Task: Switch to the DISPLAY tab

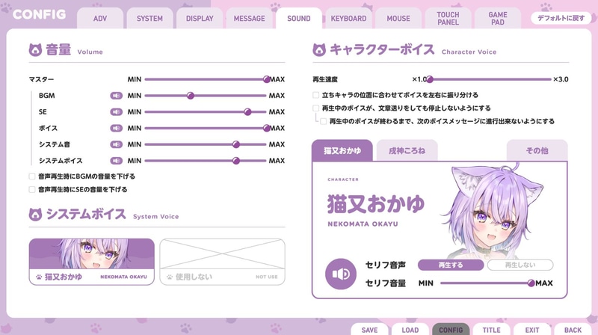Action: tap(200, 18)
